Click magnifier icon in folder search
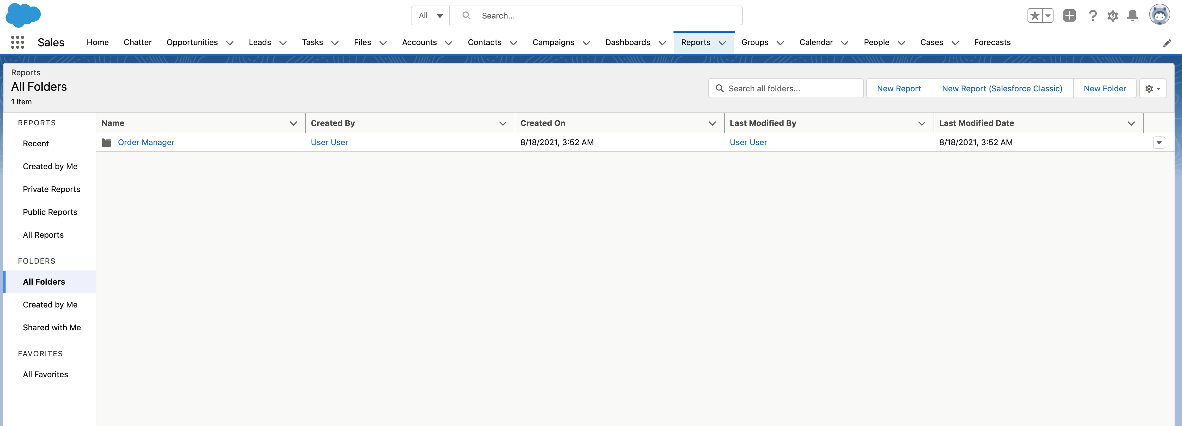 tap(720, 89)
